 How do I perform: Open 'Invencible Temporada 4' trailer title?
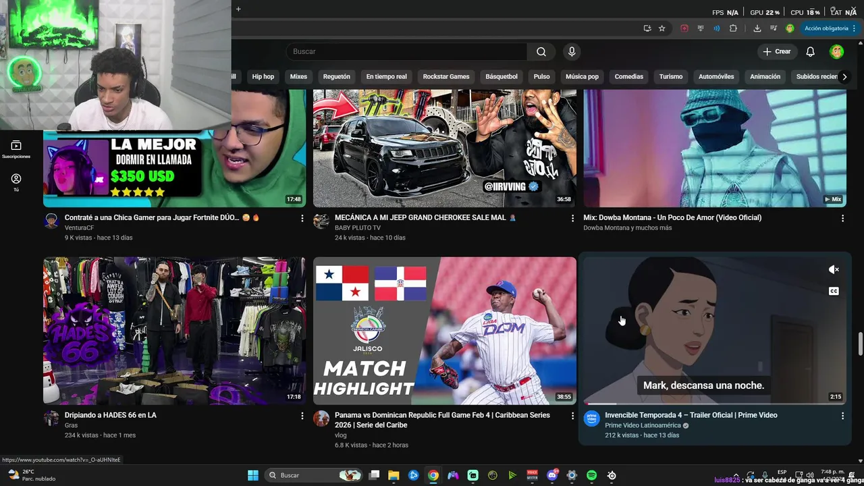(691, 415)
